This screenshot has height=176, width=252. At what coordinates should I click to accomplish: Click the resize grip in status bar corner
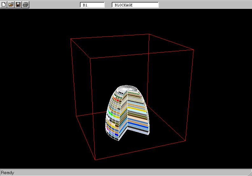[x=249, y=173]
